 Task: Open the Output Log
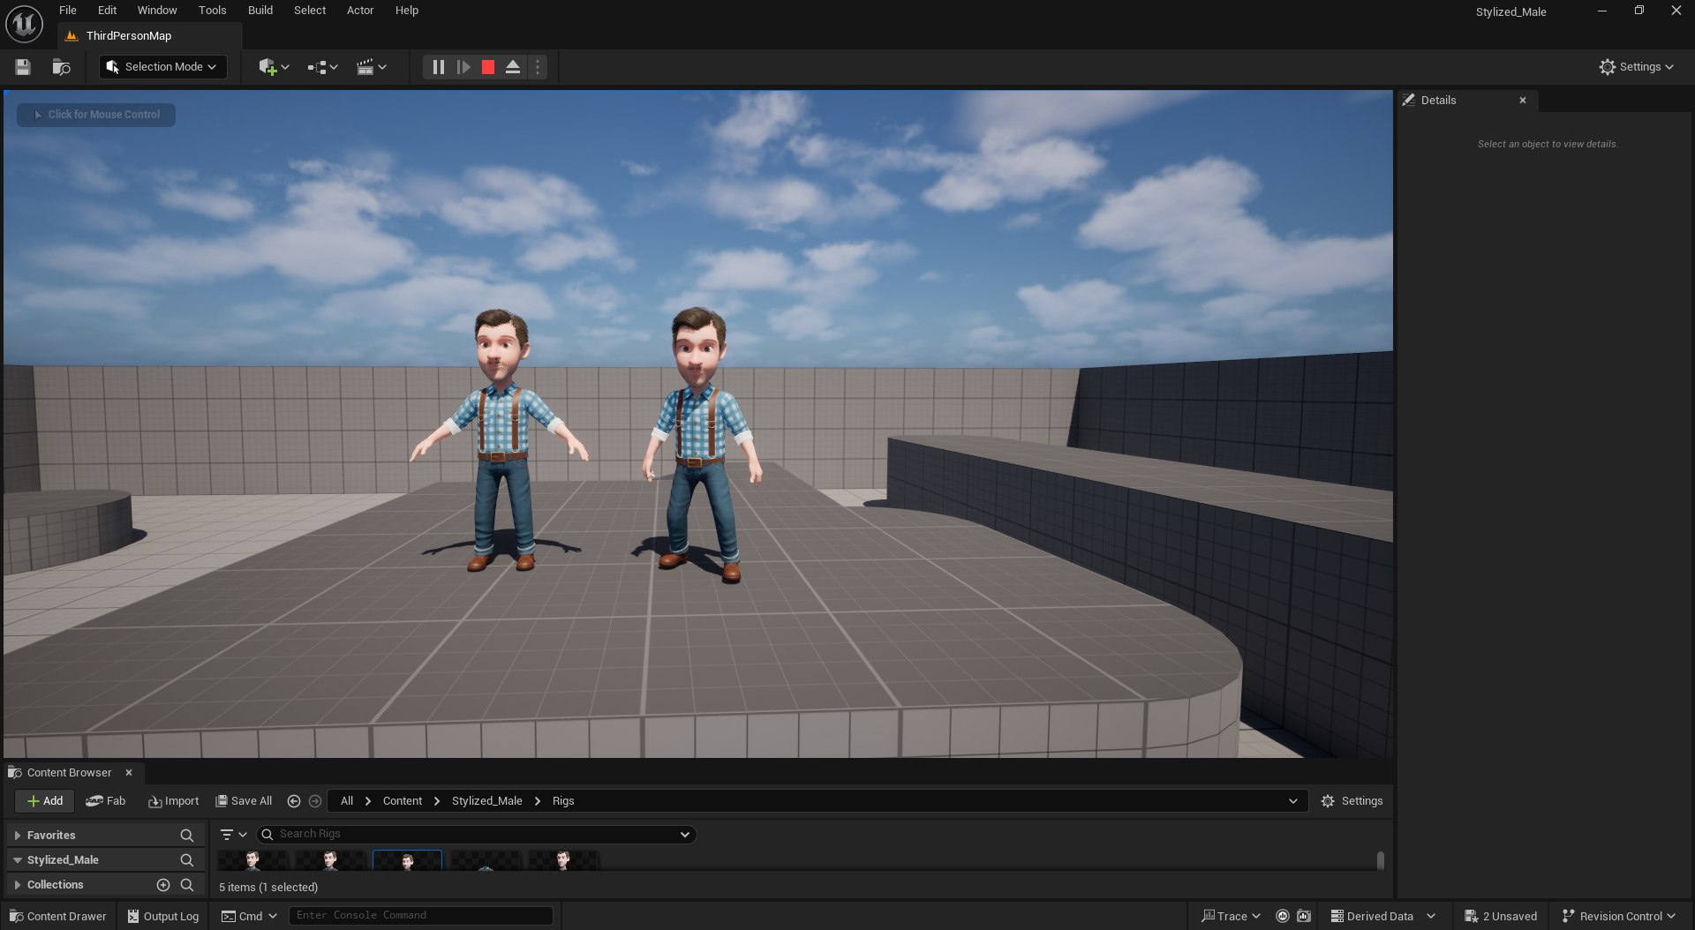[162, 916]
